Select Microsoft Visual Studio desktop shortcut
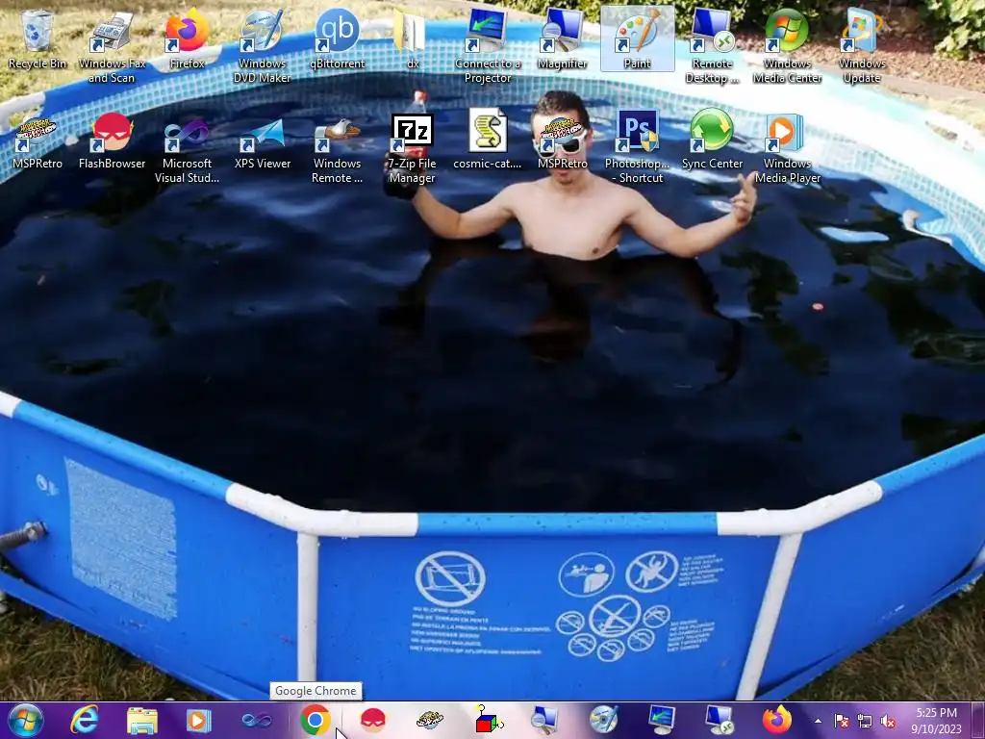 [187, 147]
